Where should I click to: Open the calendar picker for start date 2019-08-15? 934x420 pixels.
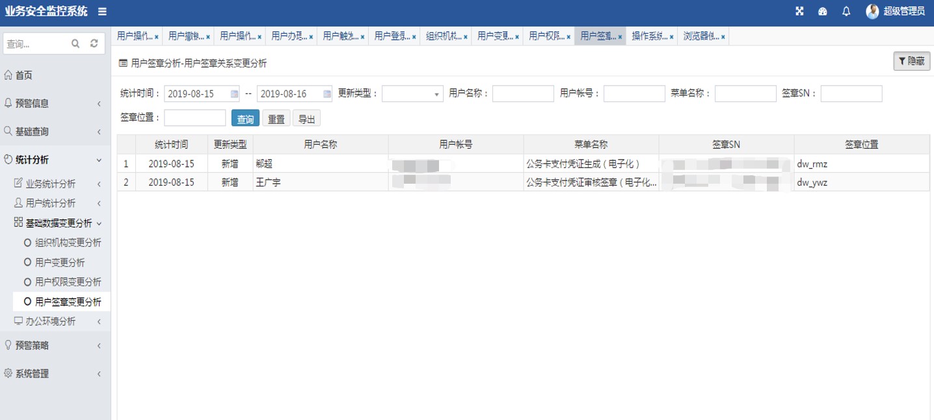coord(234,94)
